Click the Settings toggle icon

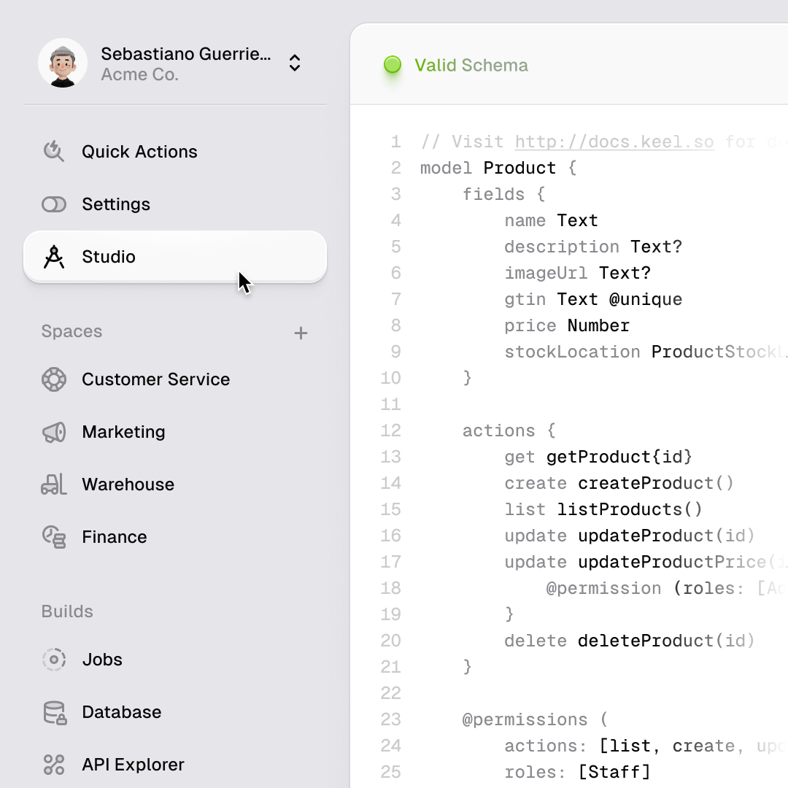click(54, 205)
